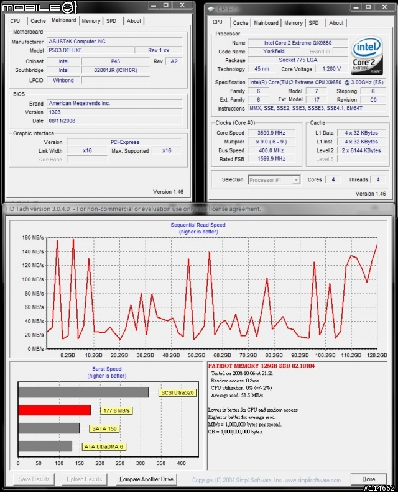Screen dimensions: 398x493
Task: Click the instructions list field
Action: (317, 108)
